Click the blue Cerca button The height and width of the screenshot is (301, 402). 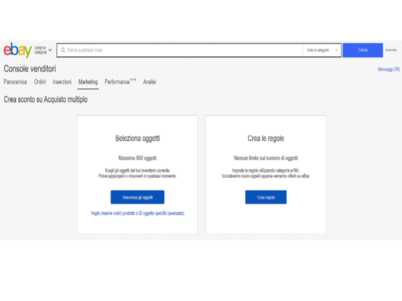362,50
